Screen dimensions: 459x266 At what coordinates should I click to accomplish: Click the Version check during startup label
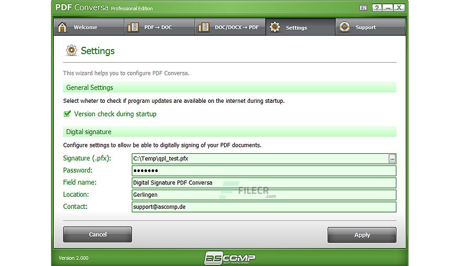115,114
